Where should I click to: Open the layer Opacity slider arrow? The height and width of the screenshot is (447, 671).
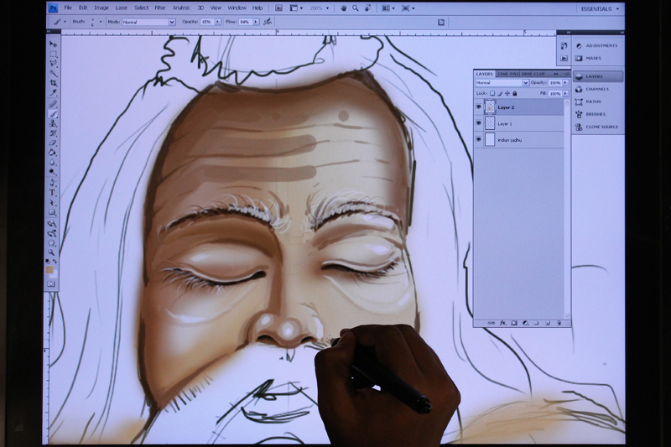[564, 83]
